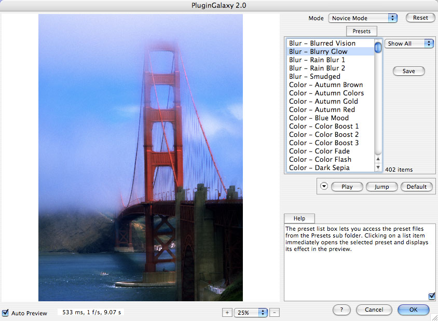The image size is (438, 321).
Task: Expand the round disclosure arrow beside Play
Action: (x=324, y=186)
